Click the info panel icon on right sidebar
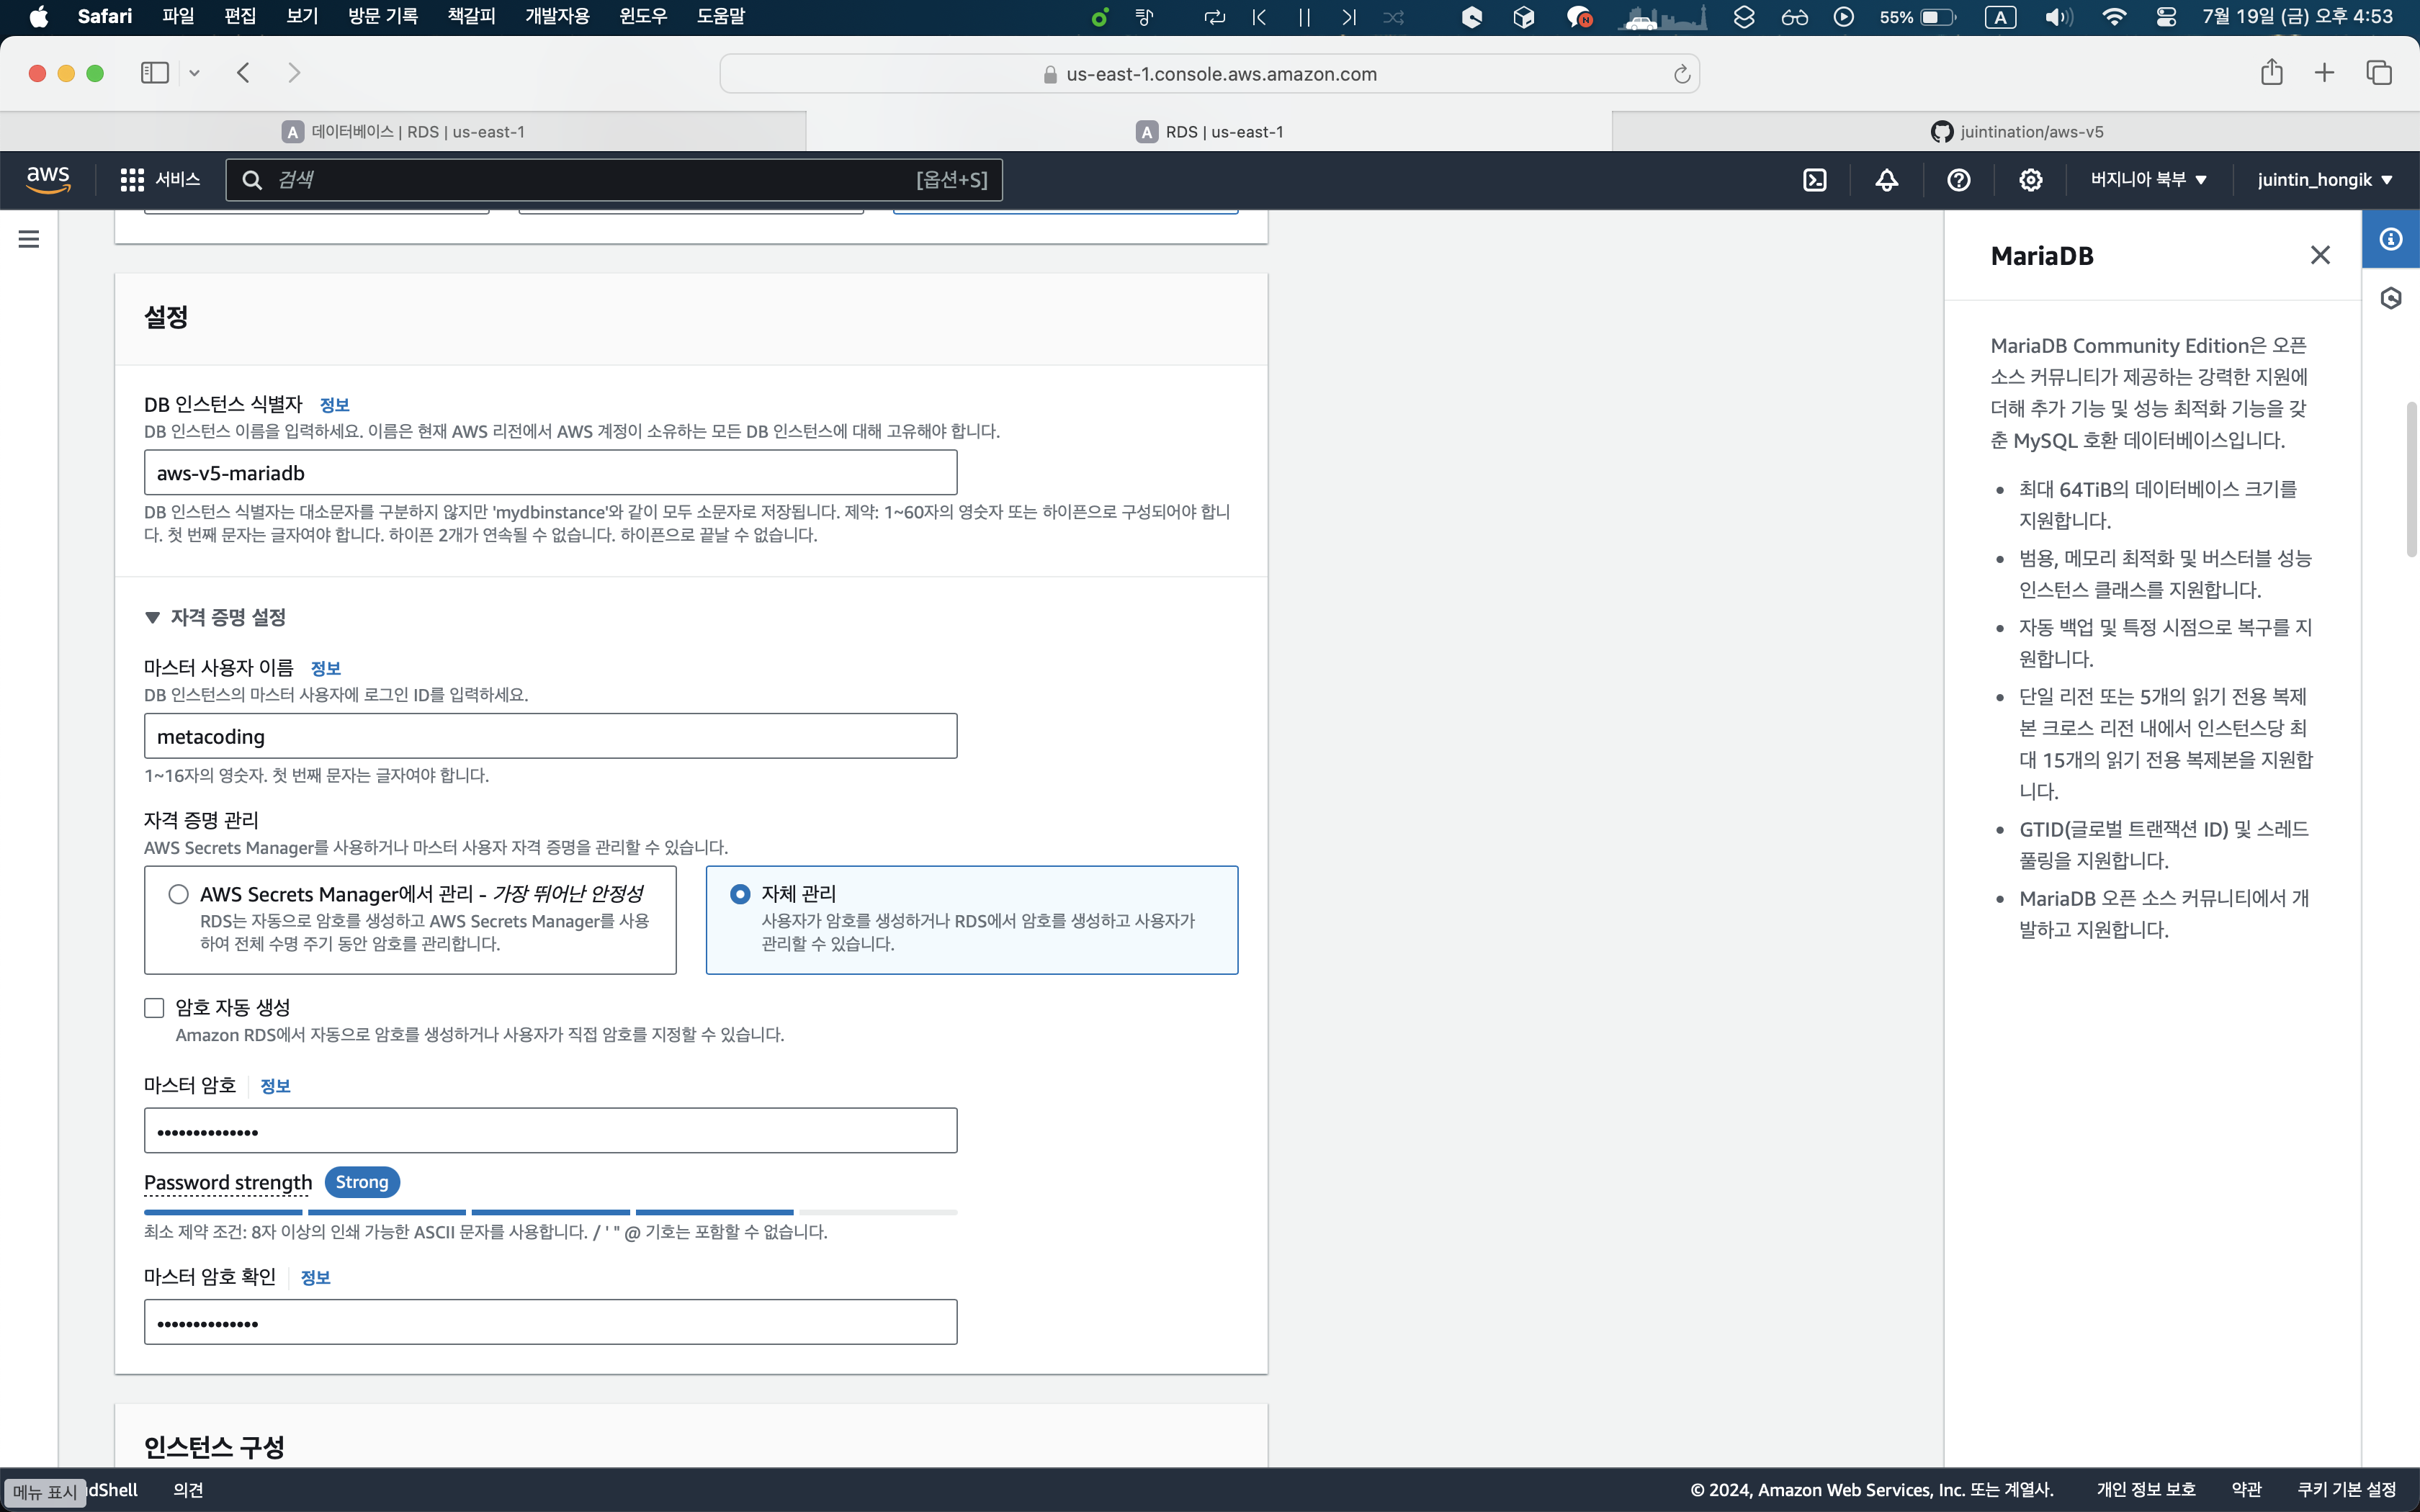Screen dimensions: 2420x1512 (x=2390, y=239)
